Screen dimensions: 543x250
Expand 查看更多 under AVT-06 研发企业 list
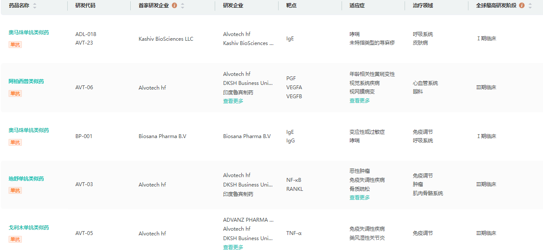233,101
